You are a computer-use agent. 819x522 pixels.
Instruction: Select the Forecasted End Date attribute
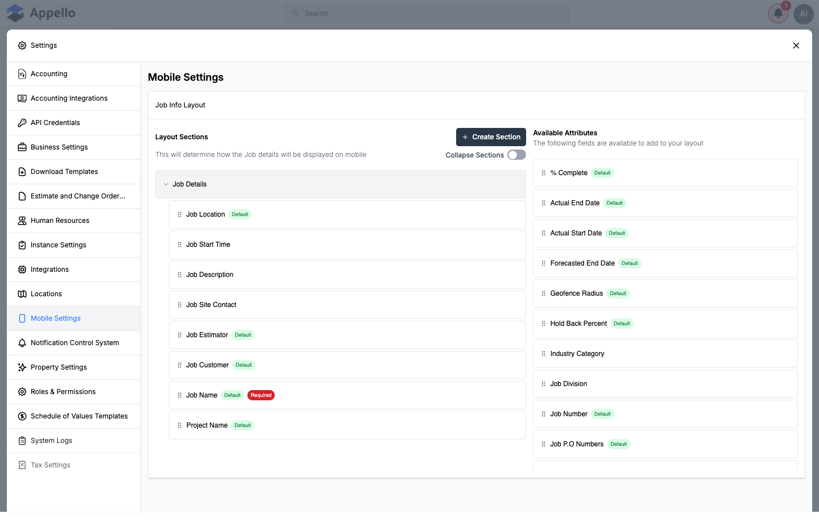coord(665,263)
